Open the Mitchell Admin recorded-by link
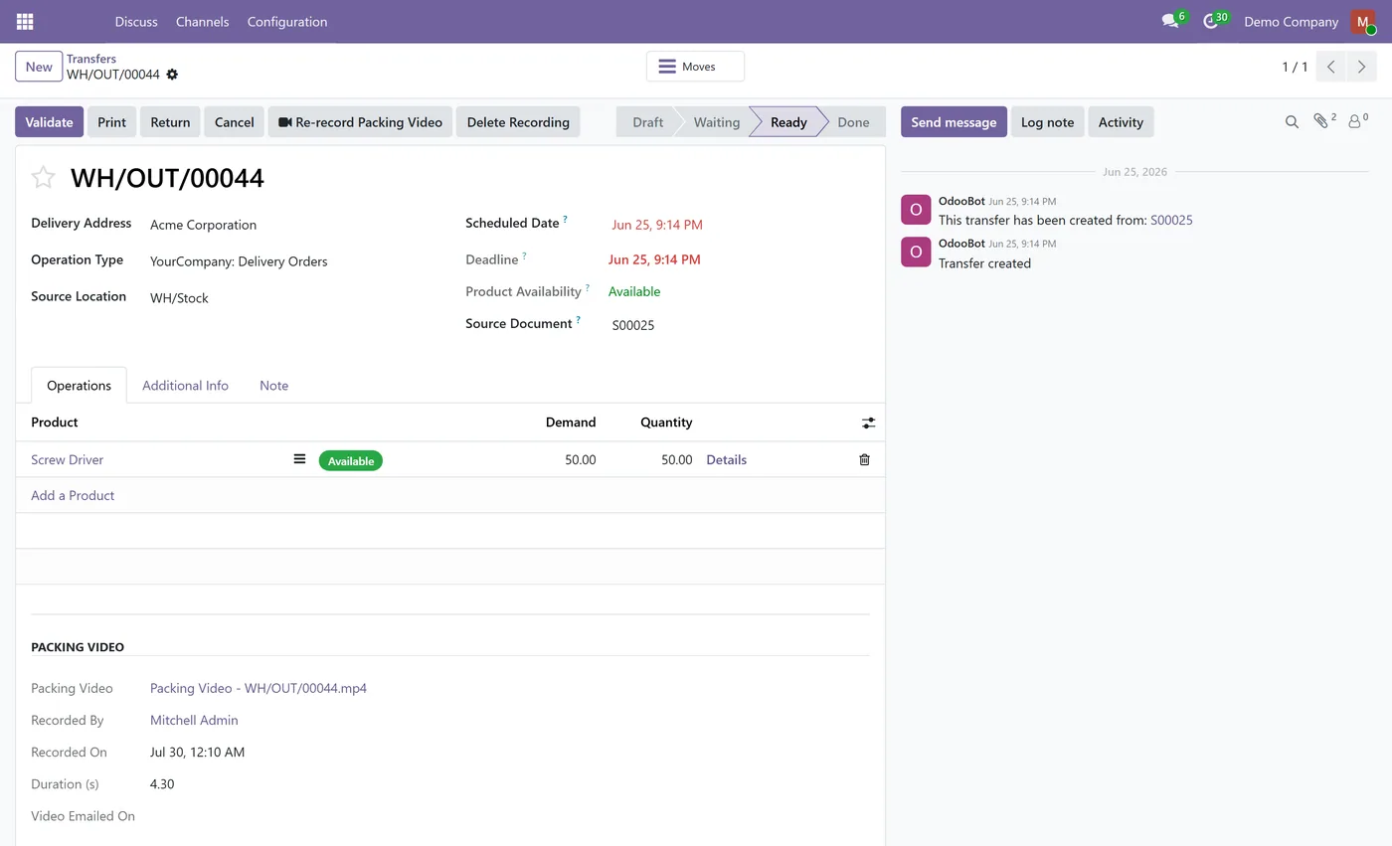 [194, 720]
